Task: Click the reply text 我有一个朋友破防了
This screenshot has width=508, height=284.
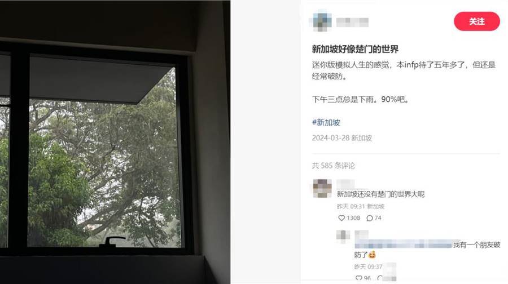Action: (x=427, y=250)
